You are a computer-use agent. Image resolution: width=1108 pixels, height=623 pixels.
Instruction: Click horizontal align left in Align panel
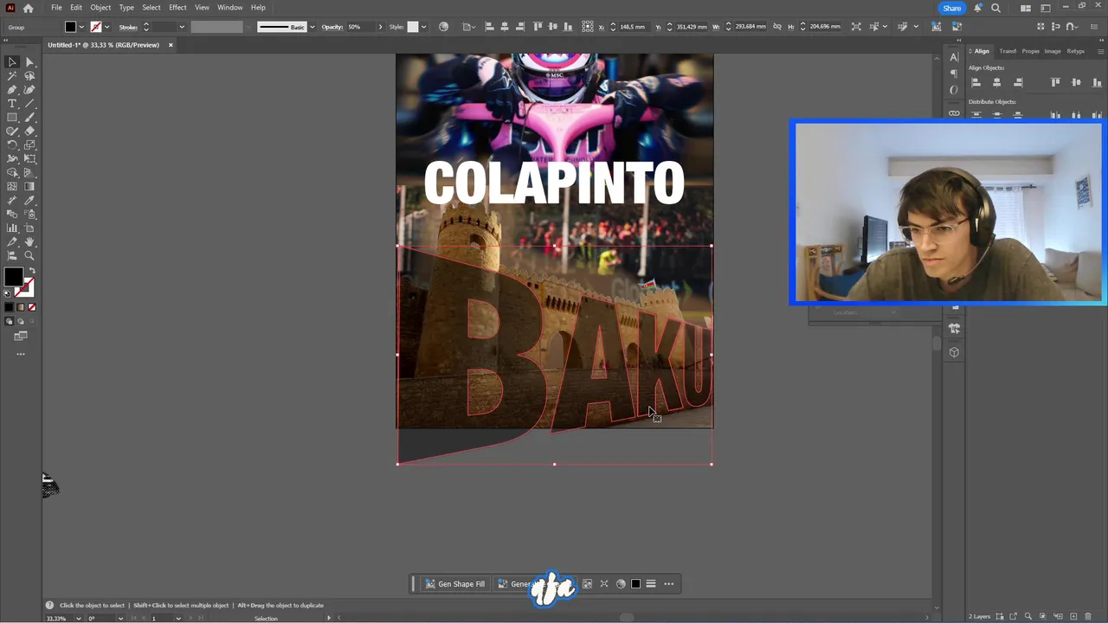click(976, 82)
